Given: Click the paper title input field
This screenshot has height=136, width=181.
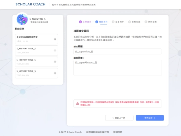Looking at the screenshot, I should click(118, 51).
